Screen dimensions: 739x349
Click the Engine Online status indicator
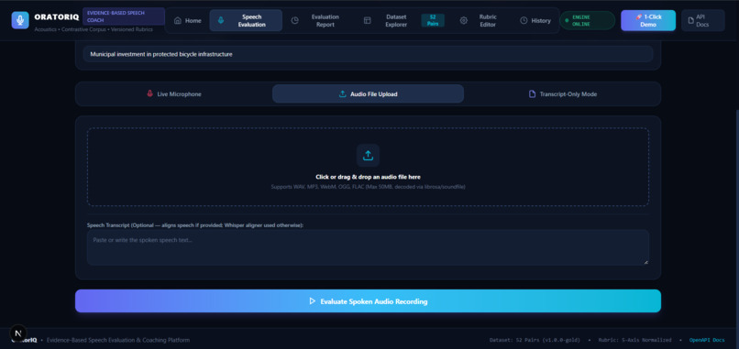(x=587, y=21)
